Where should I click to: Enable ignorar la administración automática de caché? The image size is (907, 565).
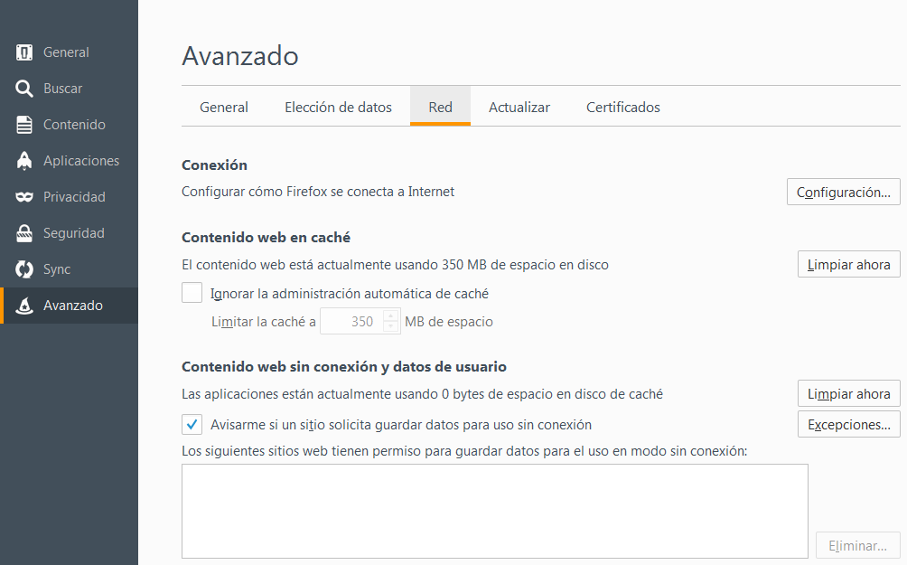tap(192, 292)
